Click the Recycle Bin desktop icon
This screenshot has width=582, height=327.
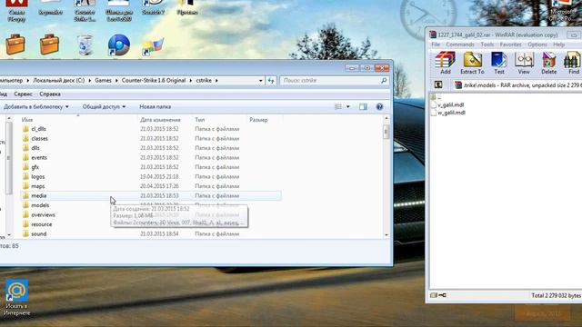(x=85, y=45)
